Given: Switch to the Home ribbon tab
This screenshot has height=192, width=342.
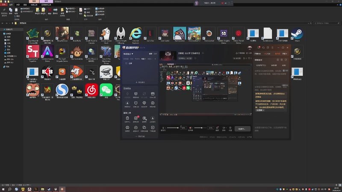Looking at the screenshot, I should pos(11,5).
